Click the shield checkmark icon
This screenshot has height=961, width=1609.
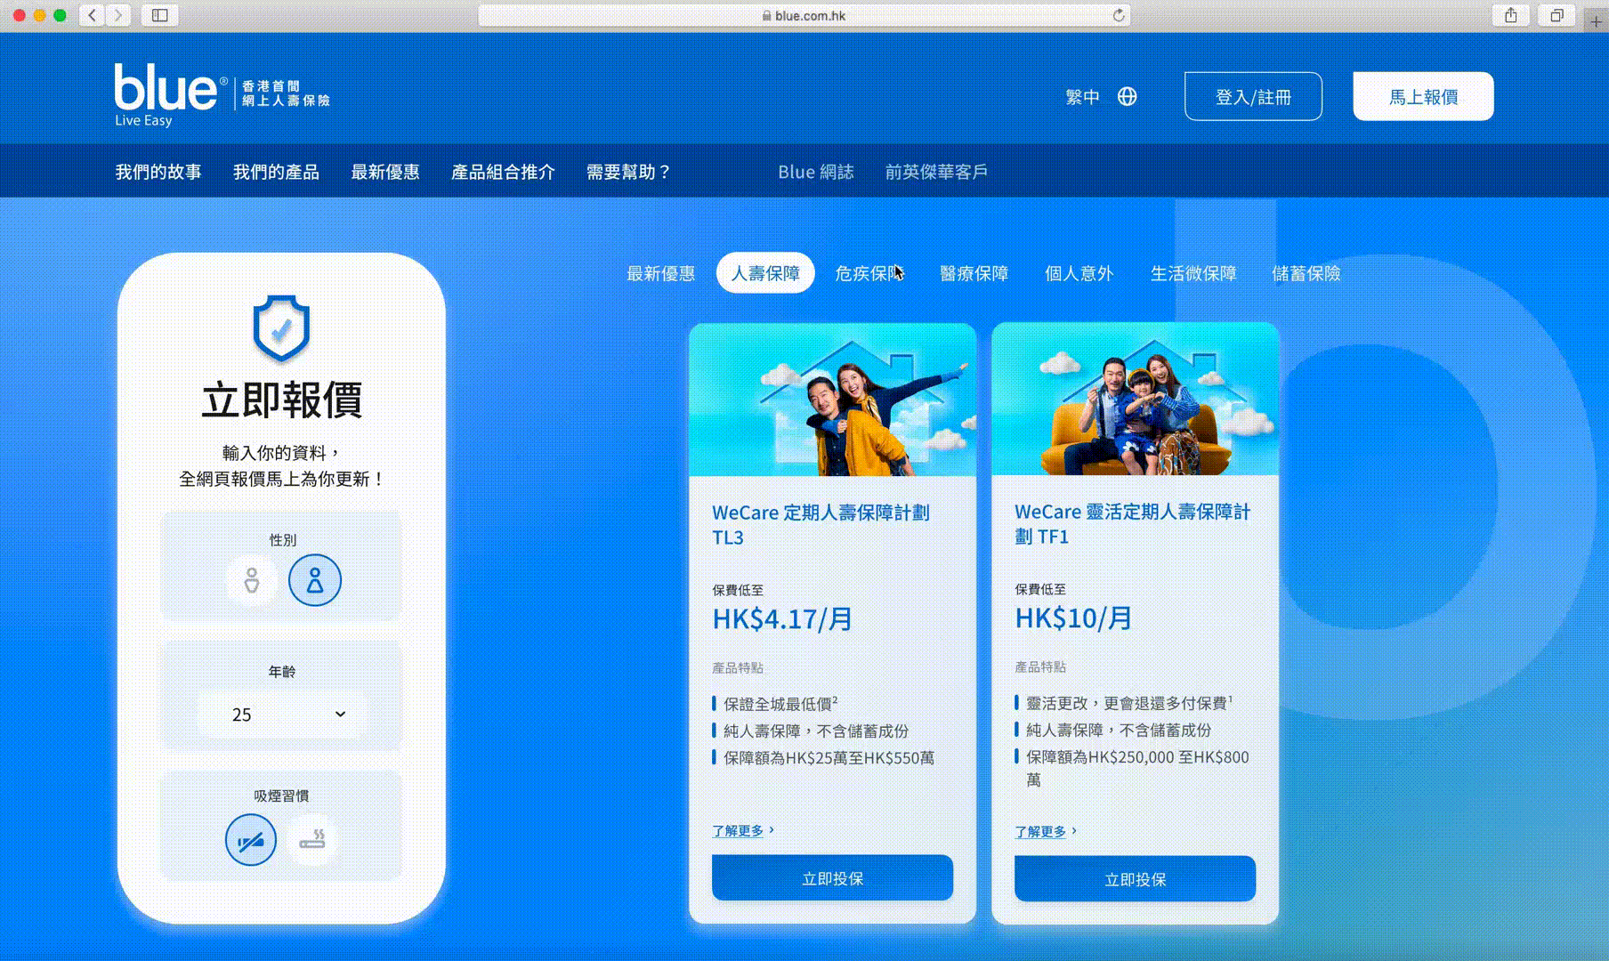point(281,328)
